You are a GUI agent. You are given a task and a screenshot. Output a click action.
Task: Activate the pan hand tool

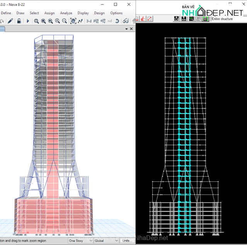click(73, 21)
